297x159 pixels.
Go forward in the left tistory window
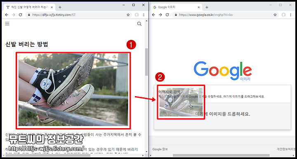14,15
